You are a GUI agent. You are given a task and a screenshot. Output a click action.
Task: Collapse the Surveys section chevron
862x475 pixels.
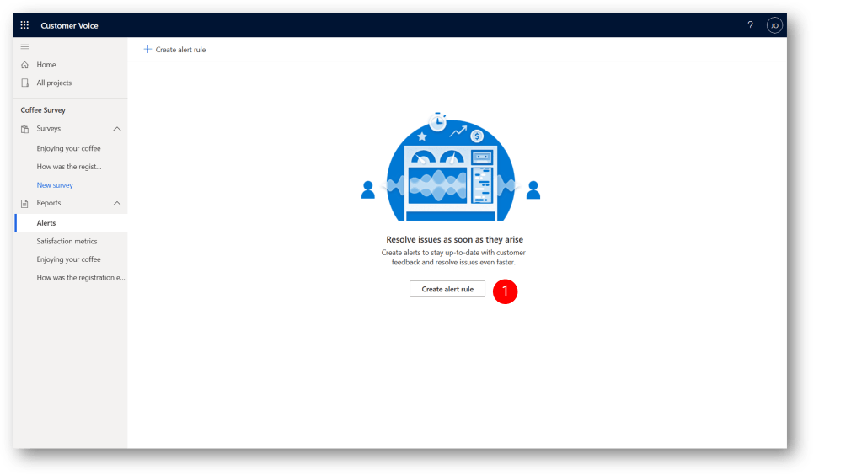(x=117, y=129)
